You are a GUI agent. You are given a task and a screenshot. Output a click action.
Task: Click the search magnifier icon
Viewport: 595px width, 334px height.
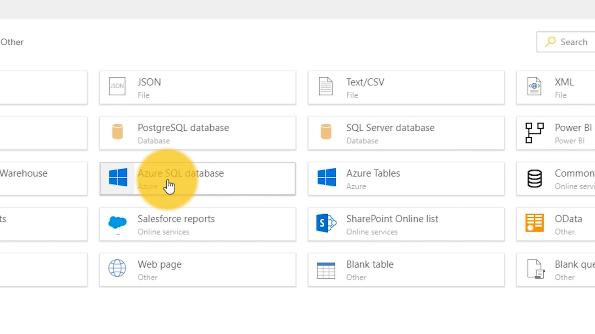click(550, 42)
